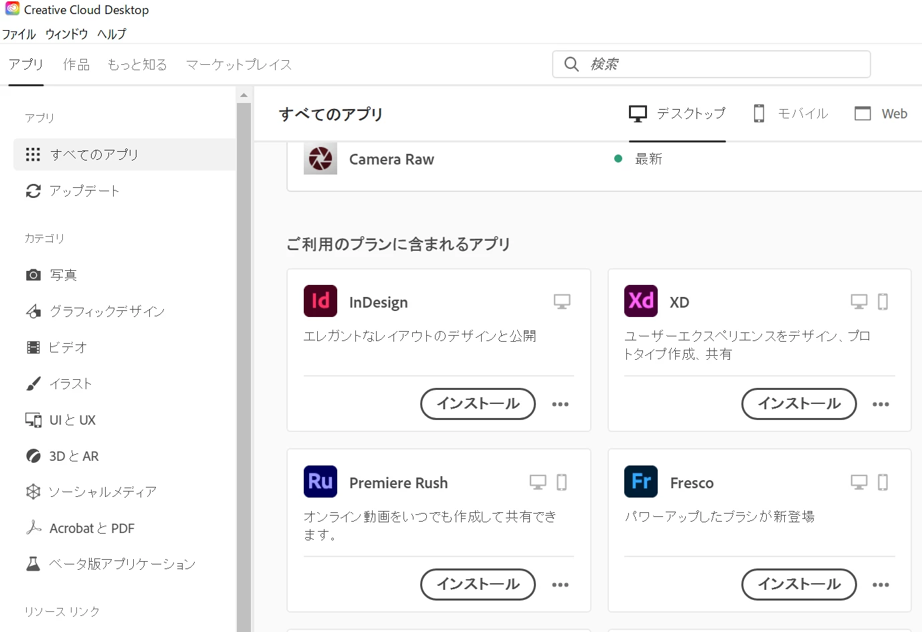Click the sidebar scrollbar up arrow
The height and width of the screenshot is (632, 922).
point(244,95)
